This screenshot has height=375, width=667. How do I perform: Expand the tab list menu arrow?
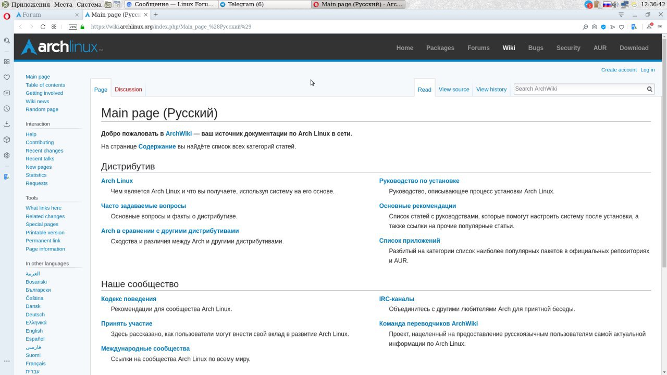click(621, 15)
